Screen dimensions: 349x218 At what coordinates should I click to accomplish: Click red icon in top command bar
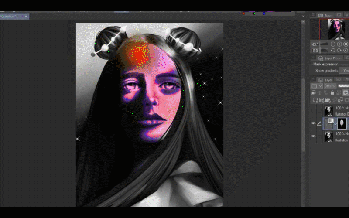pos(244,14)
